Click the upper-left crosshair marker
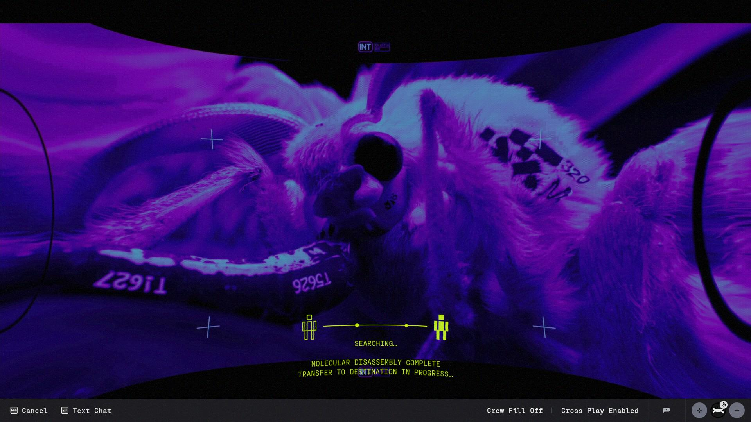Screen dimensions: 751x422 (x=212, y=139)
